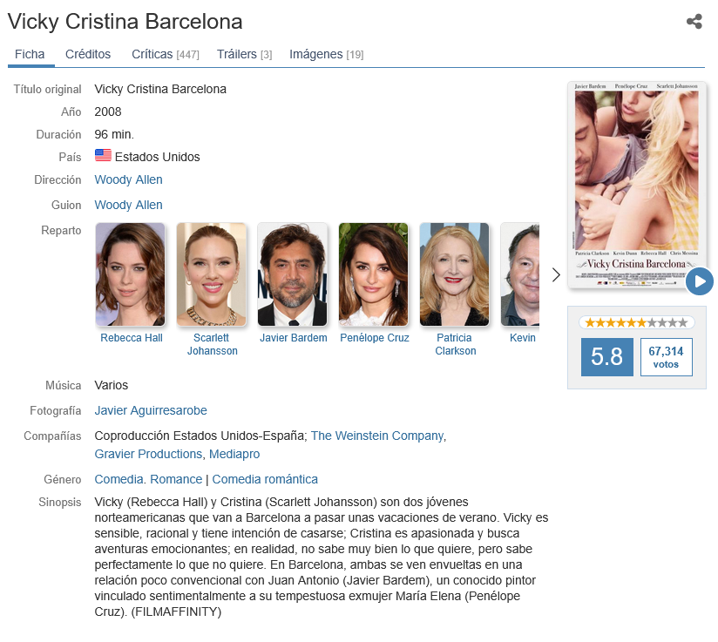Click Woody Allen under Dirección
This screenshot has width=718, height=642.
(x=128, y=179)
